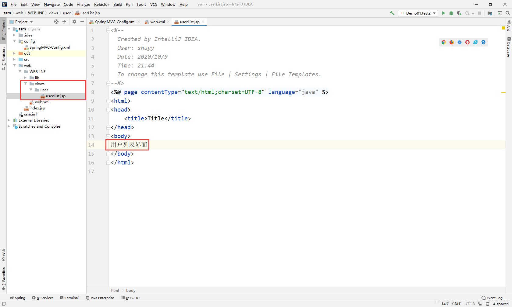Stop the running process icon
The height and width of the screenshot is (307, 512).
480,13
